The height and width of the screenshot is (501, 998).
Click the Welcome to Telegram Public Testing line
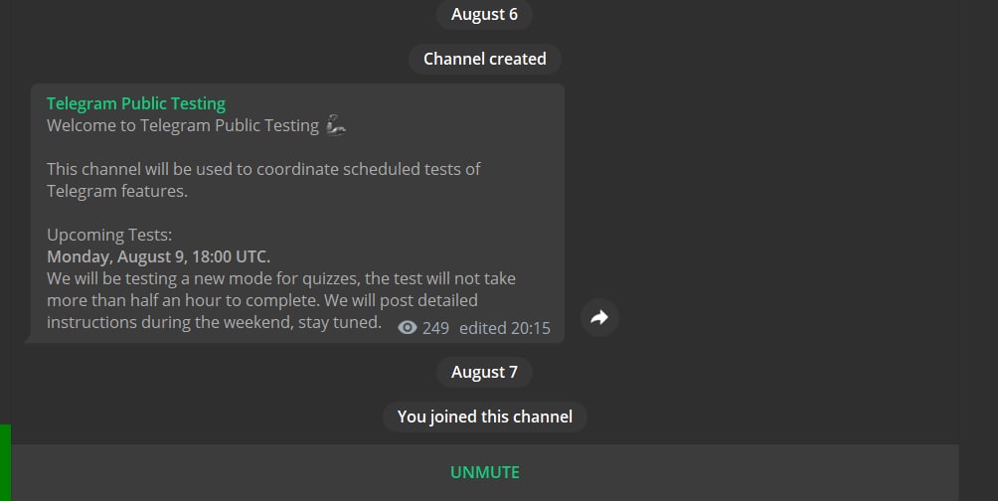click(183, 126)
